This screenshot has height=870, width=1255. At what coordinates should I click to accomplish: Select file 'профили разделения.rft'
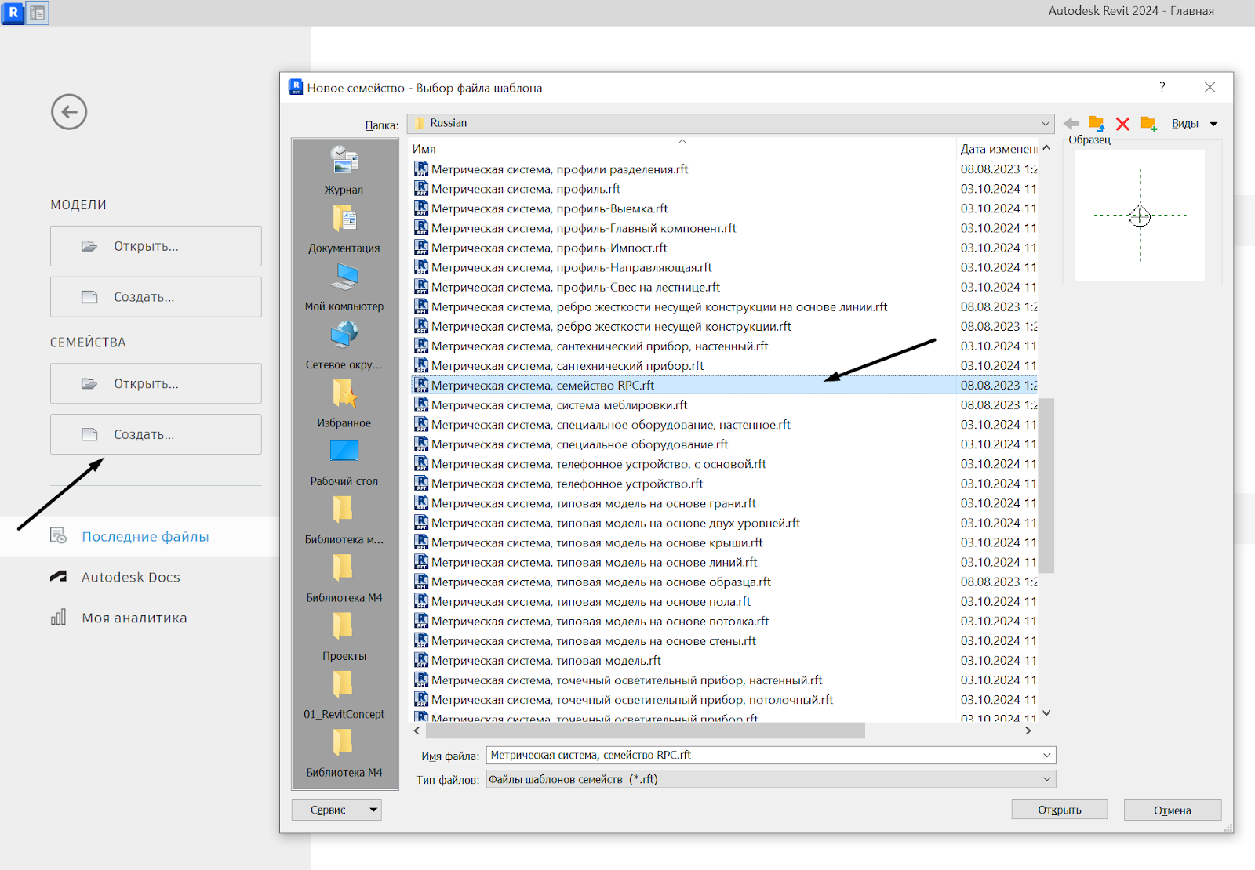tap(559, 169)
